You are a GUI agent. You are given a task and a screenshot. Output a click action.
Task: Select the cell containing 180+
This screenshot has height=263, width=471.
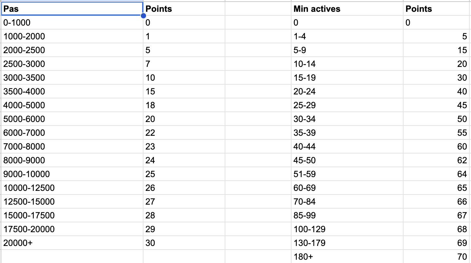[347, 256]
